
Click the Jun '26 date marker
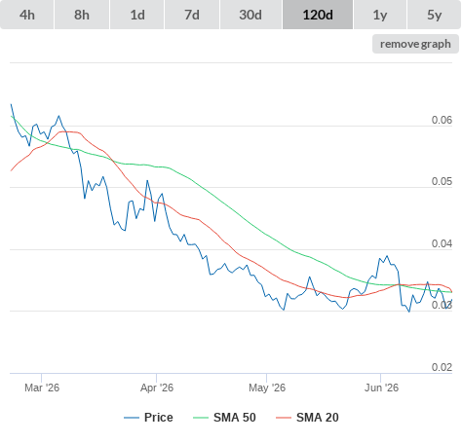[x=381, y=388]
